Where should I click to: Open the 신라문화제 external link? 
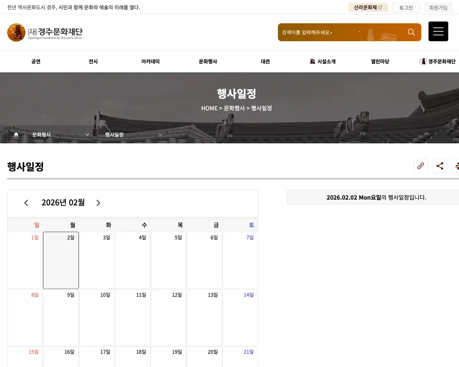pos(368,8)
